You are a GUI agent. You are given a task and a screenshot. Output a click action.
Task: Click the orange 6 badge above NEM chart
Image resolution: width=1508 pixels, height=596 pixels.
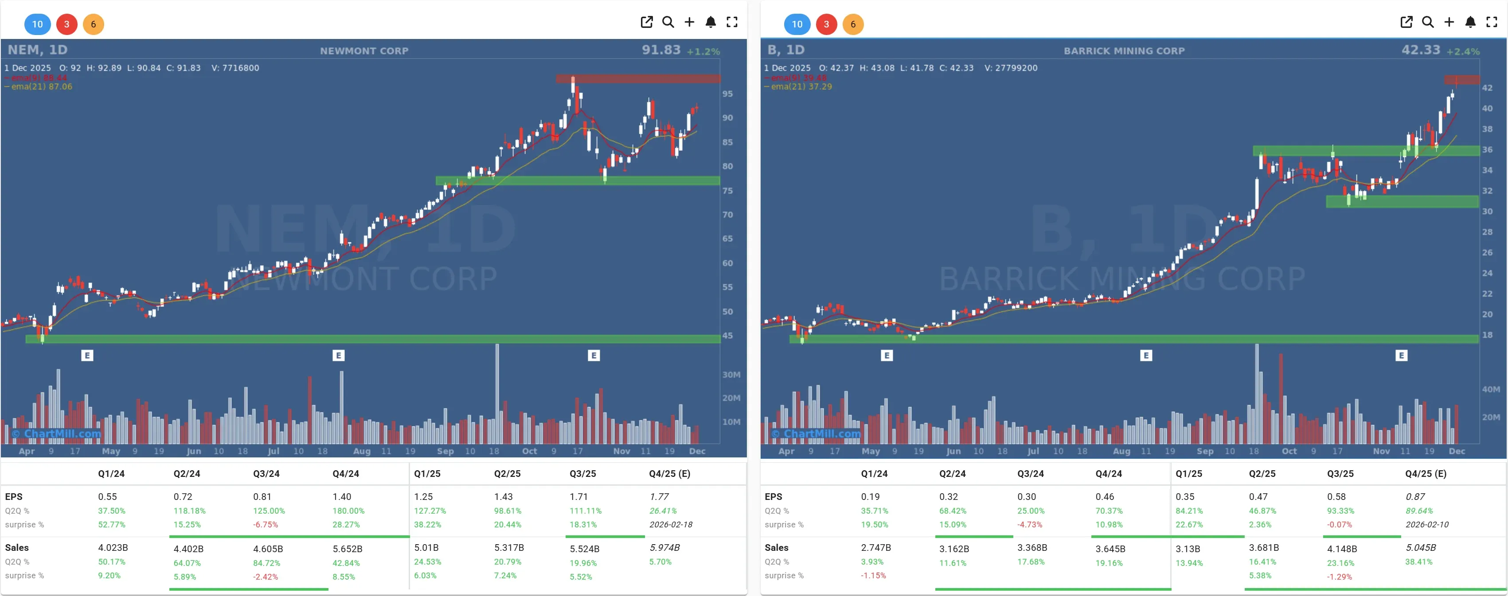tap(94, 24)
